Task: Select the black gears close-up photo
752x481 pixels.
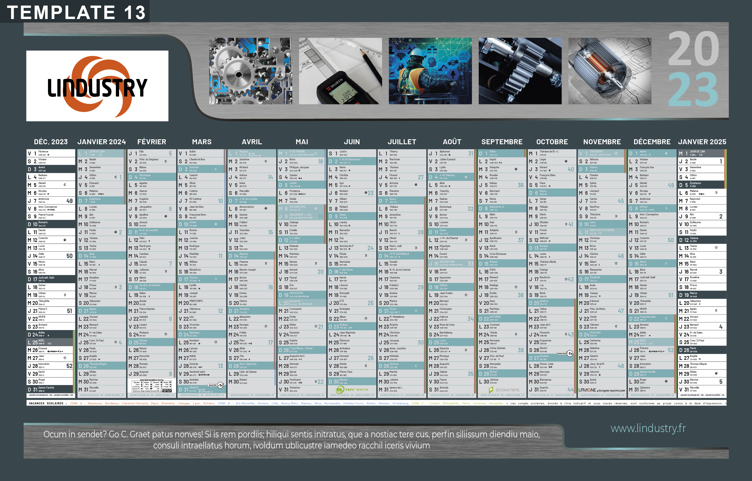Action: (x=520, y=71)
